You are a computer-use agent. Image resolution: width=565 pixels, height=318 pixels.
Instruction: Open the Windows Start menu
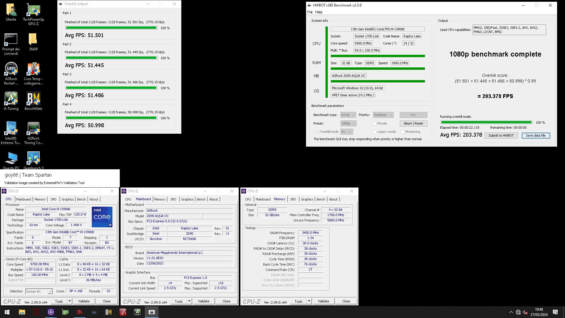[7, 312]
